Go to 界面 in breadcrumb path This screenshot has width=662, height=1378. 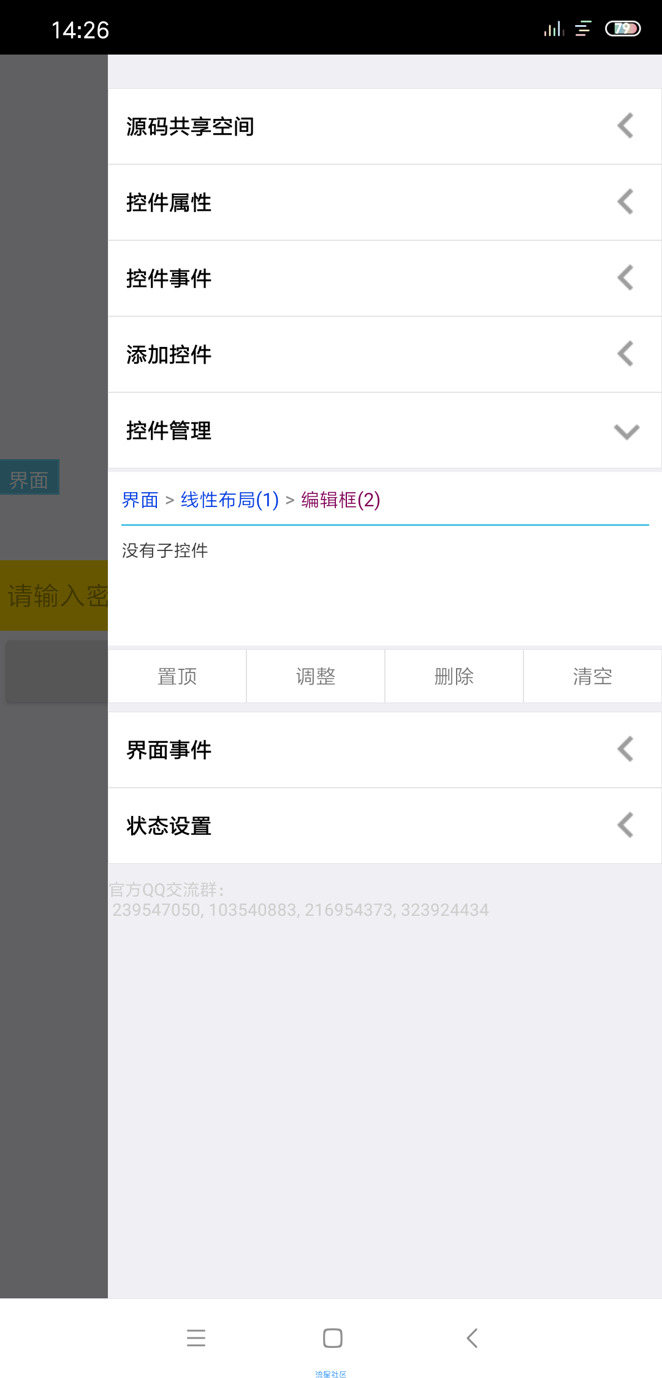pos(140,500)
